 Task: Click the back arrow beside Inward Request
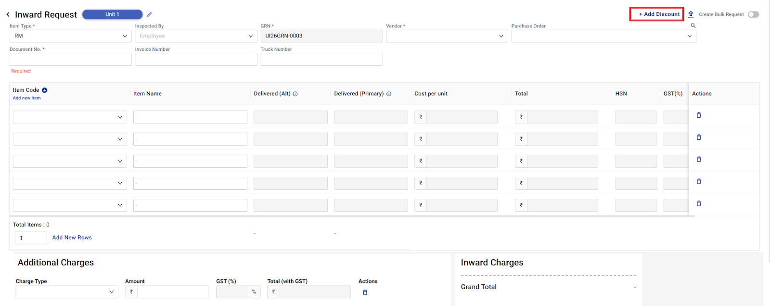click(x=8, y=14)
